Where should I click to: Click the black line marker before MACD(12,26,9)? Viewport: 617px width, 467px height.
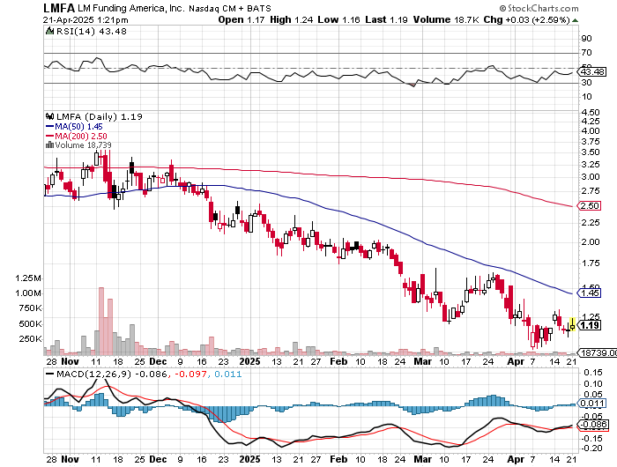click(50, 374)
